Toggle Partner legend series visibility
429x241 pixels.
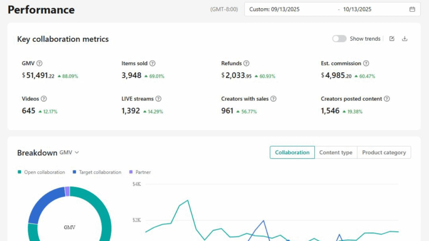click(x=140, y=172)
